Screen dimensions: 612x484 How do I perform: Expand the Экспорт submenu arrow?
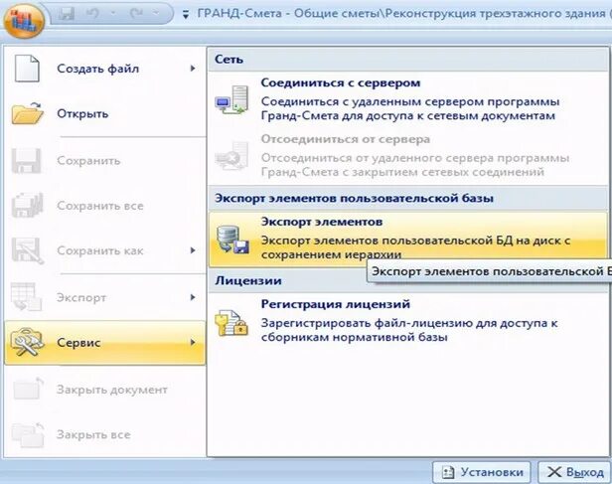pyautogui.click(x=193, y=297)
